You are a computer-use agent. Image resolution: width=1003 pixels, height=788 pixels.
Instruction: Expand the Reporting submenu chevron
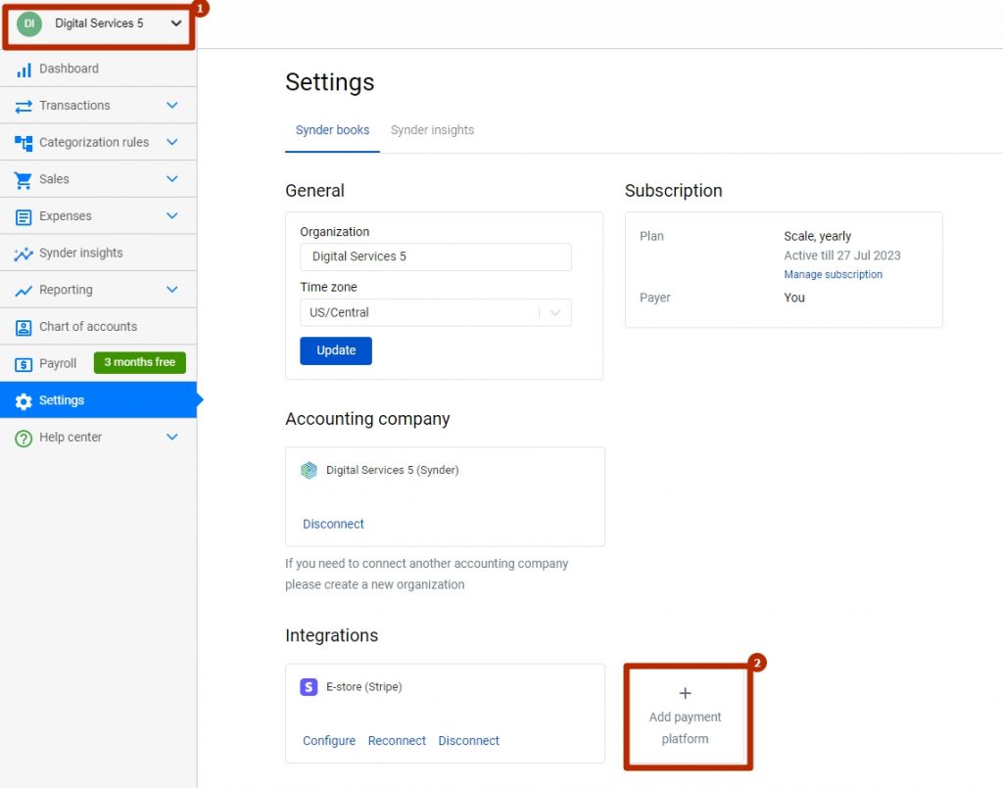pyautogui.click(x=172, y=290)
